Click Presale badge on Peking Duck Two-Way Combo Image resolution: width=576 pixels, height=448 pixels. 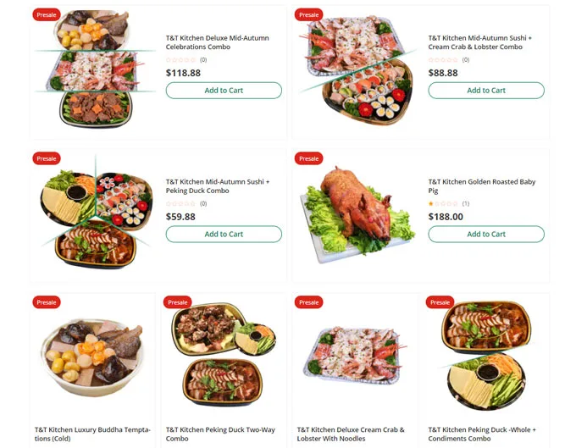coord(177,302)
